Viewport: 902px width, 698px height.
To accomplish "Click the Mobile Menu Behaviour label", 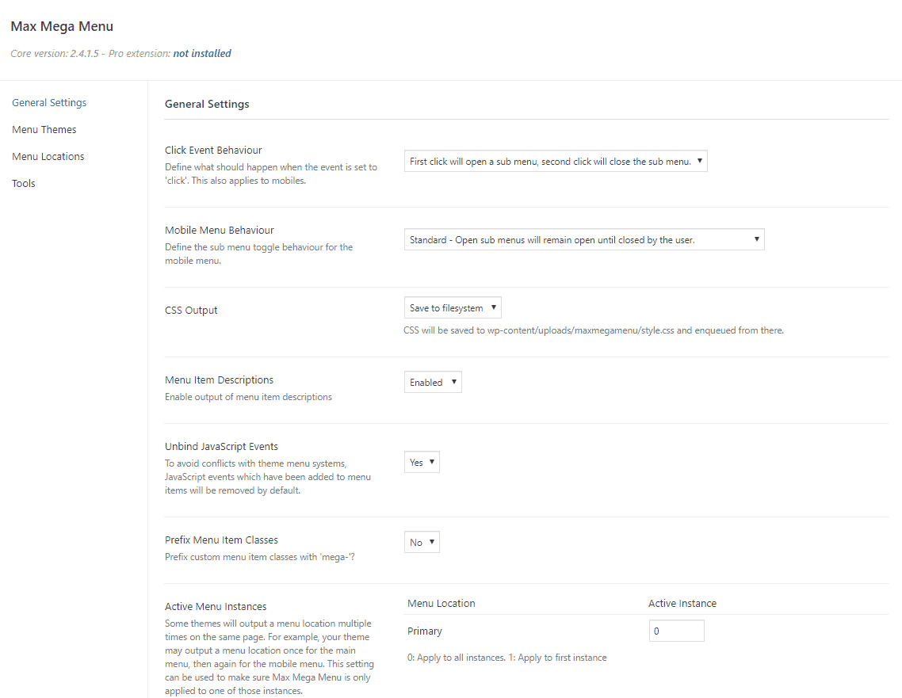I will (x=220, y=231).
